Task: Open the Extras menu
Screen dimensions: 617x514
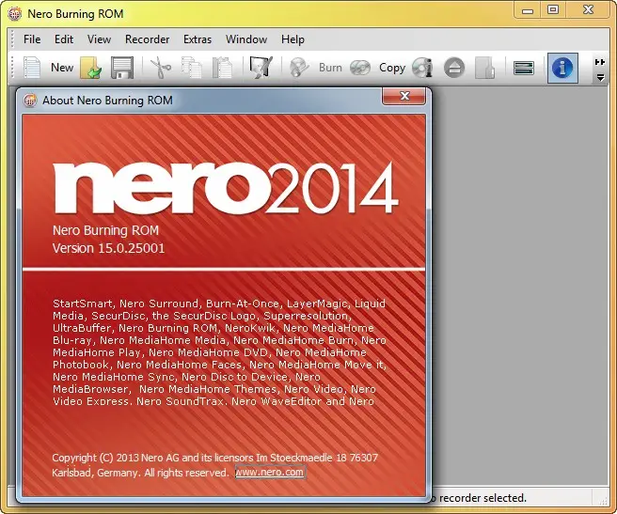Action: point(198,39)
